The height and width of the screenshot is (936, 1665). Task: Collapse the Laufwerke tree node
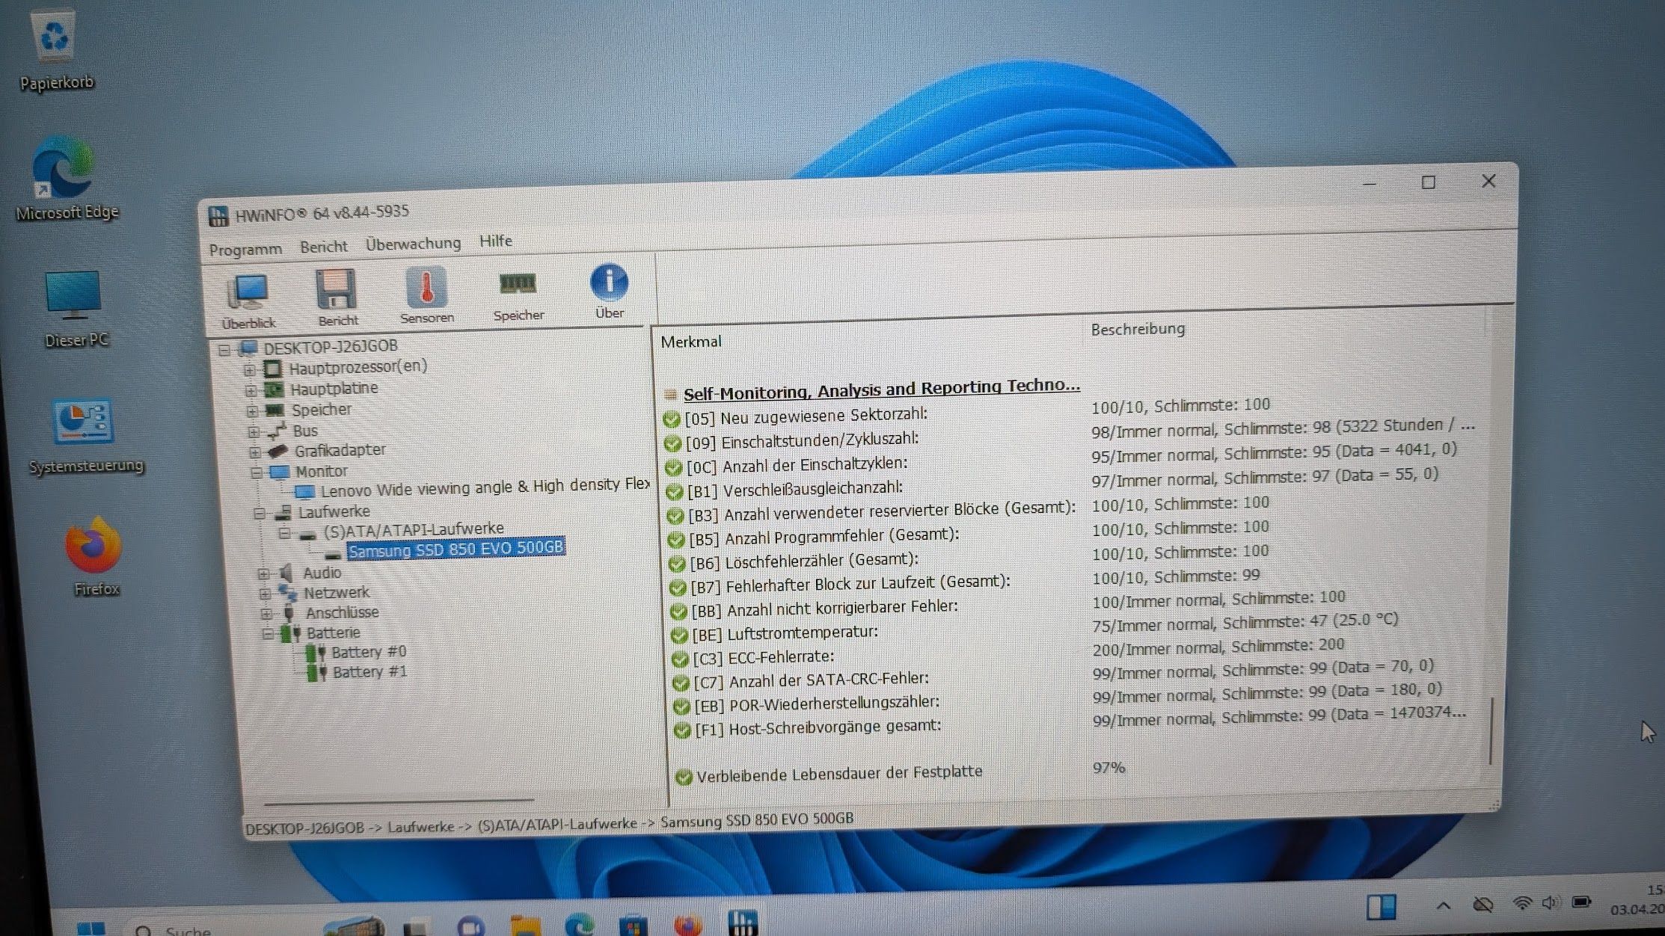tap(260, 514)
